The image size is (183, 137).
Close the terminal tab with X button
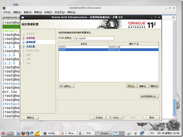(x=173, y=17)
